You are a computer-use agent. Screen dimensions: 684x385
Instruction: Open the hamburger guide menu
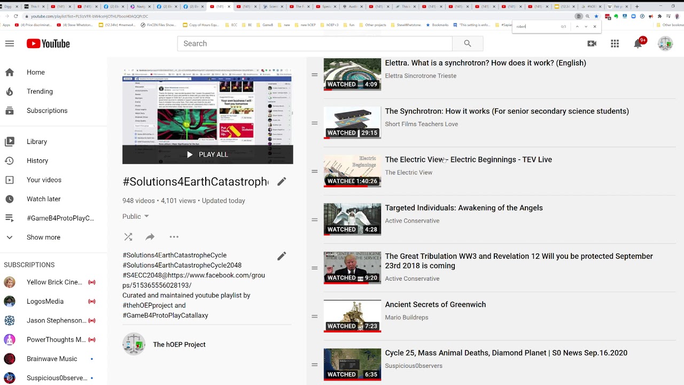click(10, 43)
